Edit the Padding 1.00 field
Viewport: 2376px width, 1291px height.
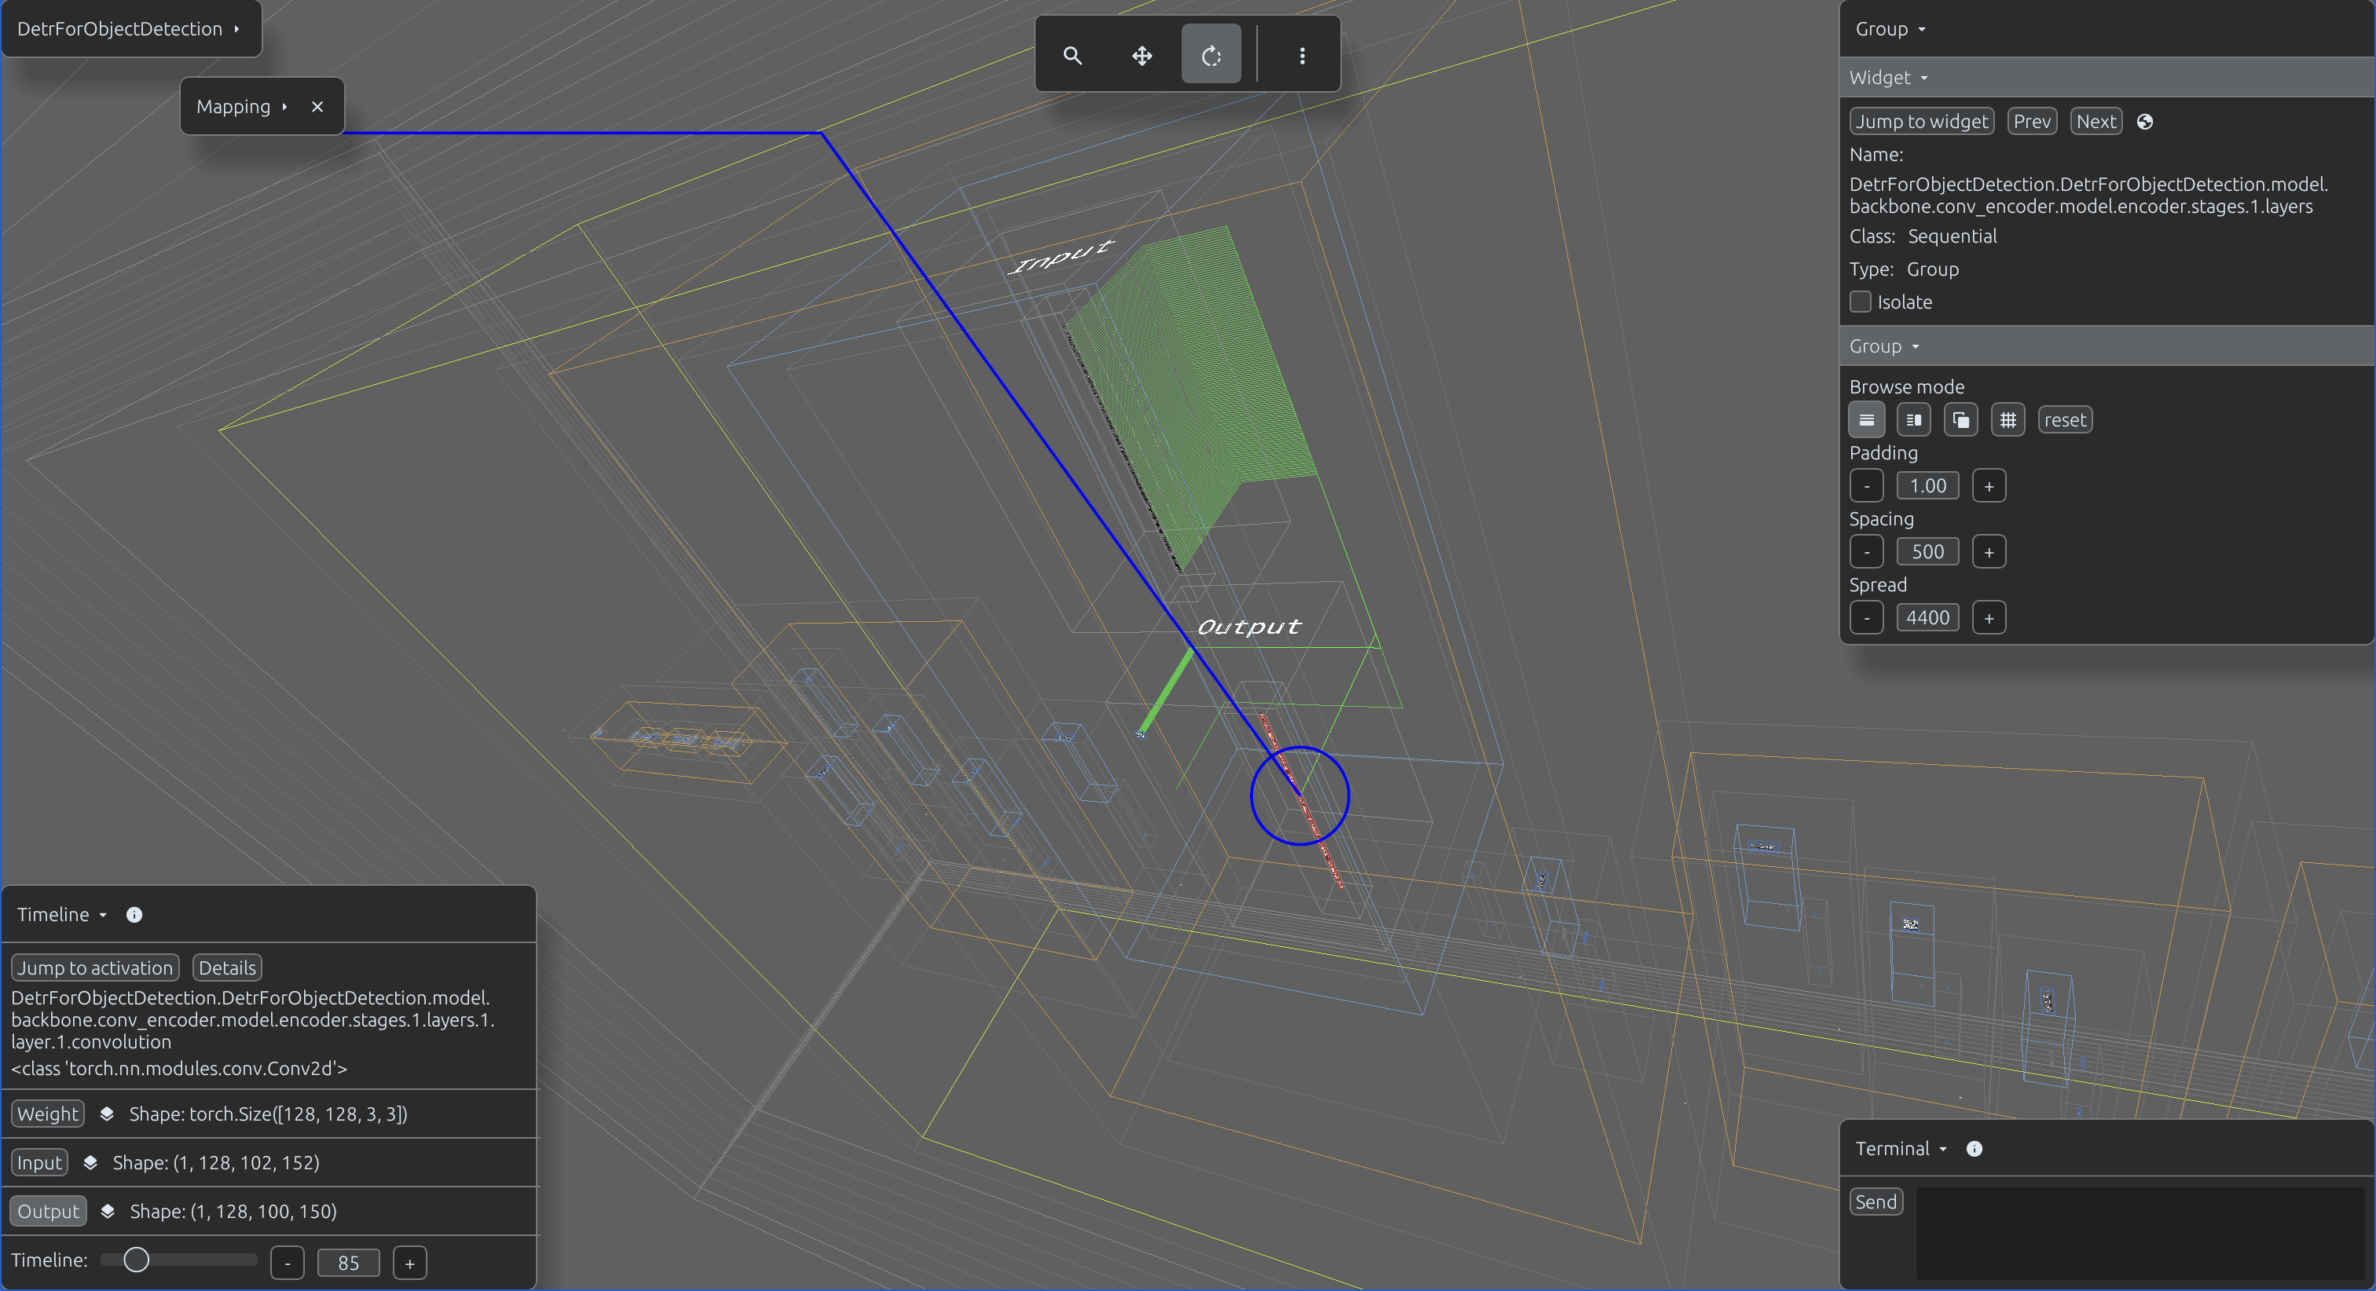(1927, 486)
